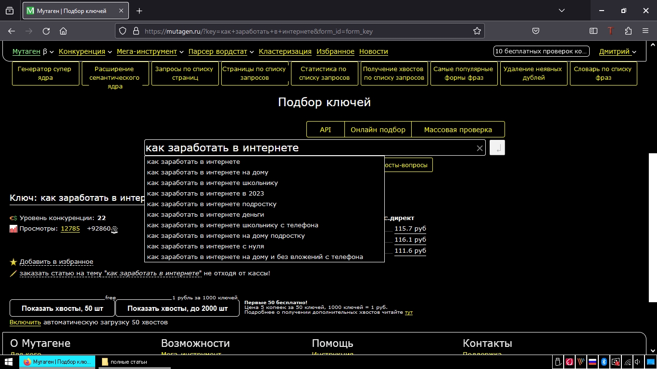
Task: Click the red swirl antivirus tray icon
Action: point(569,362)
